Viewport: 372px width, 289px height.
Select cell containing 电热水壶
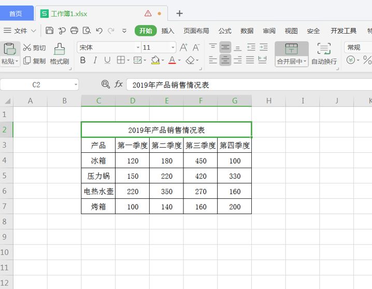tap(98, 191)
